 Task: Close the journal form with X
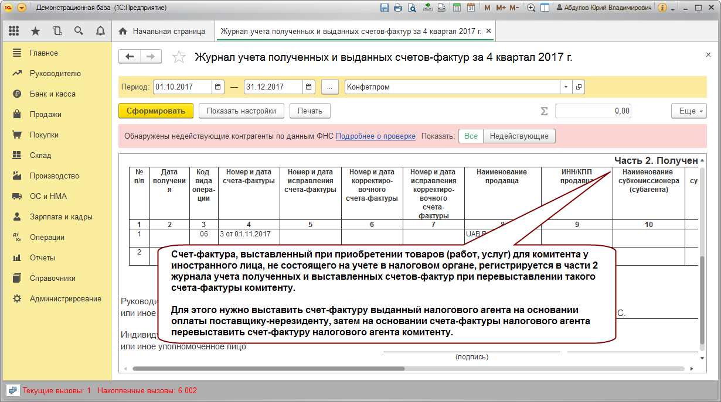click(708, 54)
